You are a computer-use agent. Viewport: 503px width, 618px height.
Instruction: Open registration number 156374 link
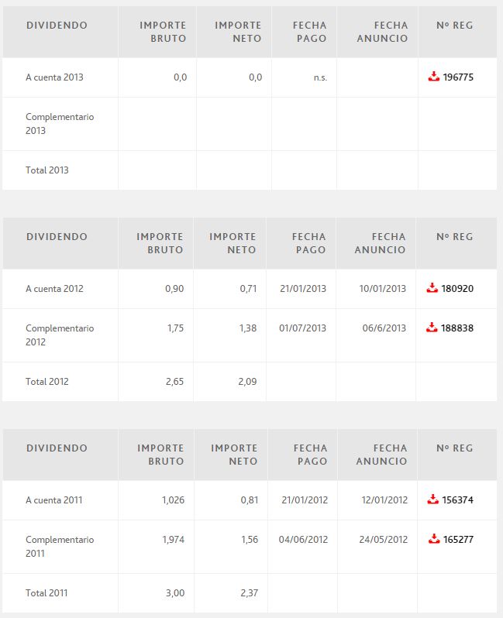457,500
